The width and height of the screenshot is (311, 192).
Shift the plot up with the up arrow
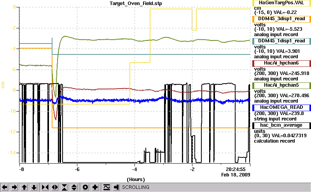tap(24, 187)
